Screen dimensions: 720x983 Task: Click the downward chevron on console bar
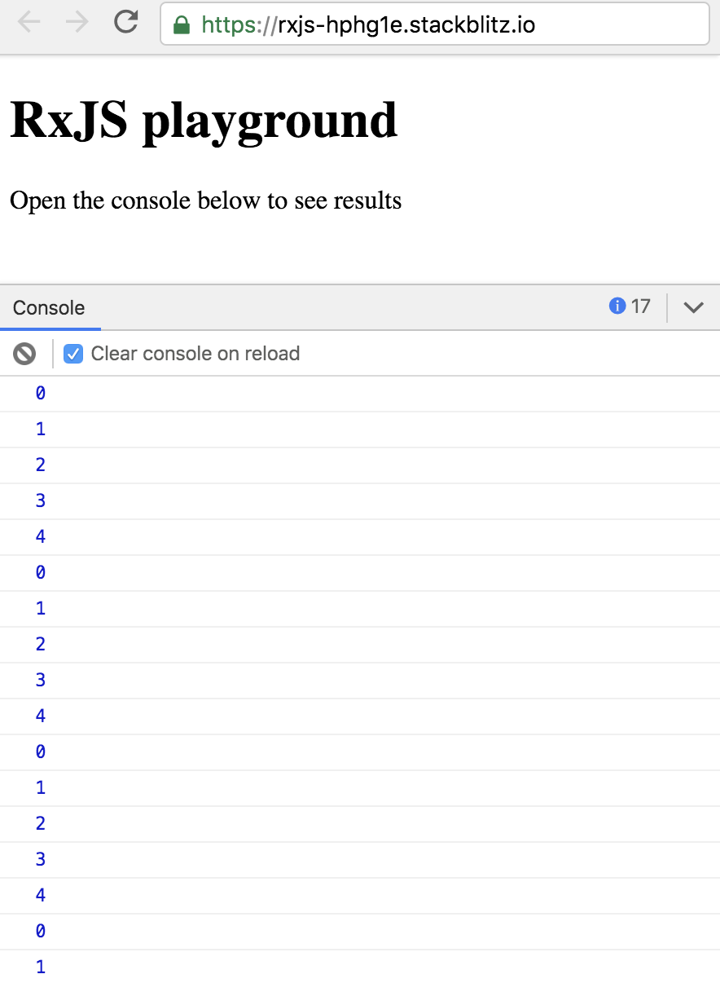pos(693,308)
